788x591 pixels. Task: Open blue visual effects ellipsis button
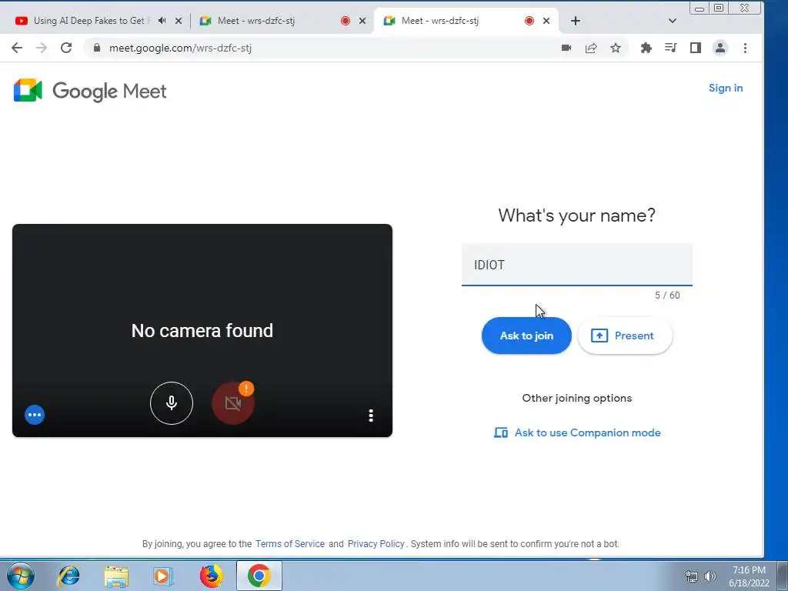click(x=35, y=415)
